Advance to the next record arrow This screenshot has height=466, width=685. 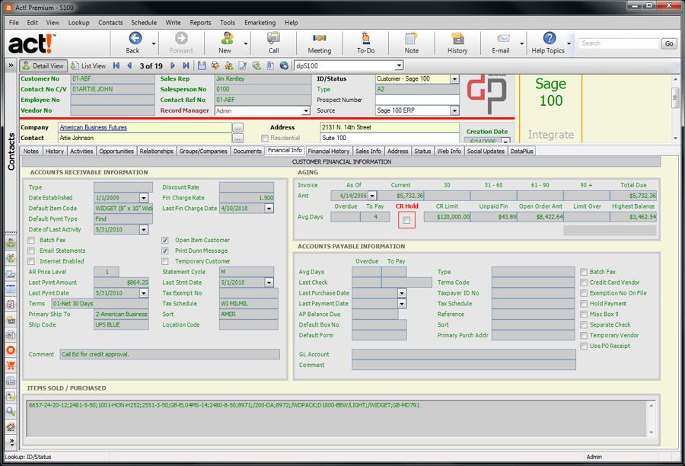(173, 65)
